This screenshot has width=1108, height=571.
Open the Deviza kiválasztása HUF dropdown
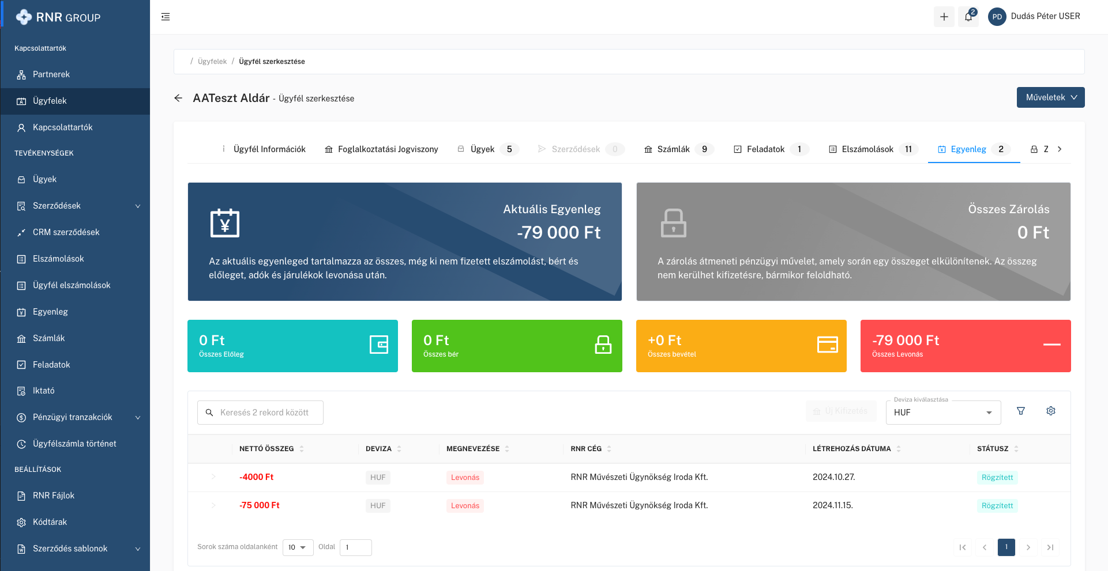pos(942,413)
